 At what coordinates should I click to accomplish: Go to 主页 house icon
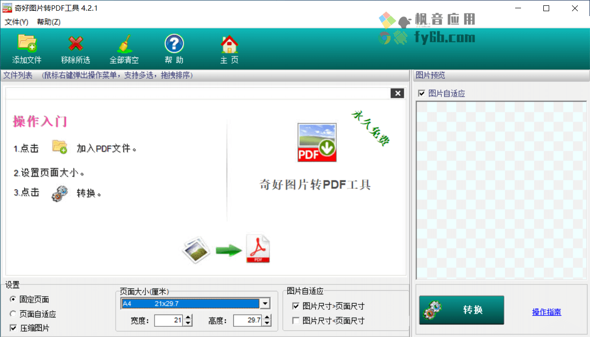point(229,43)
